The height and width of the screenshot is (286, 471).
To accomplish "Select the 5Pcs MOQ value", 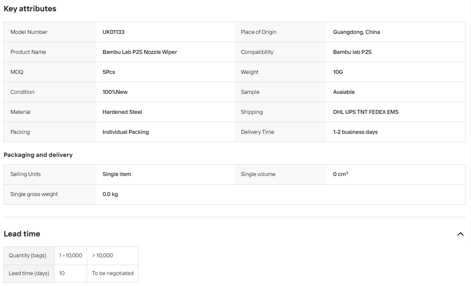I will [109, 72].
